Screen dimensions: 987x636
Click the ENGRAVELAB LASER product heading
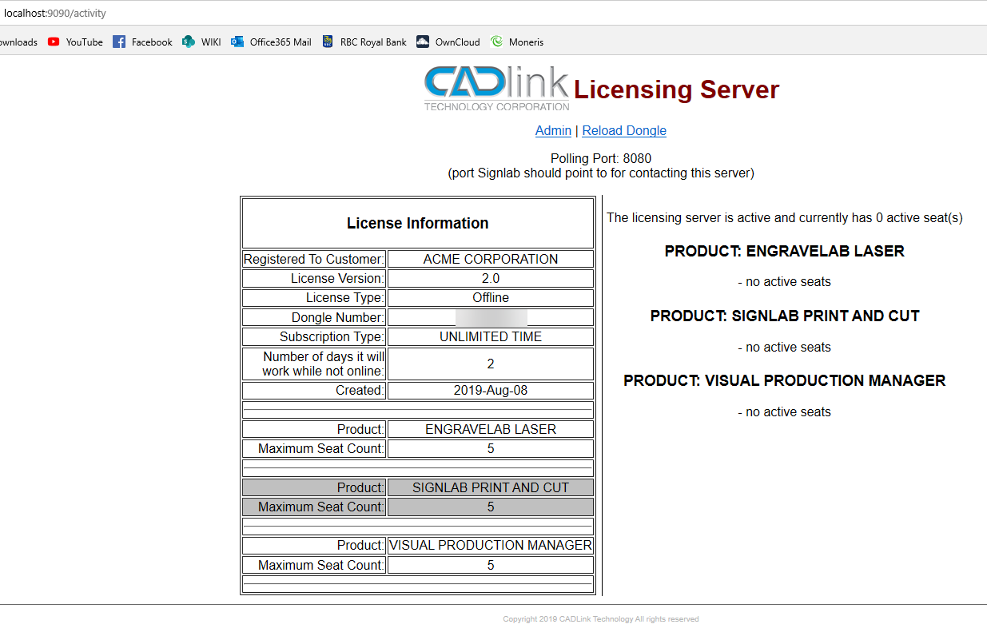point(784,250)
